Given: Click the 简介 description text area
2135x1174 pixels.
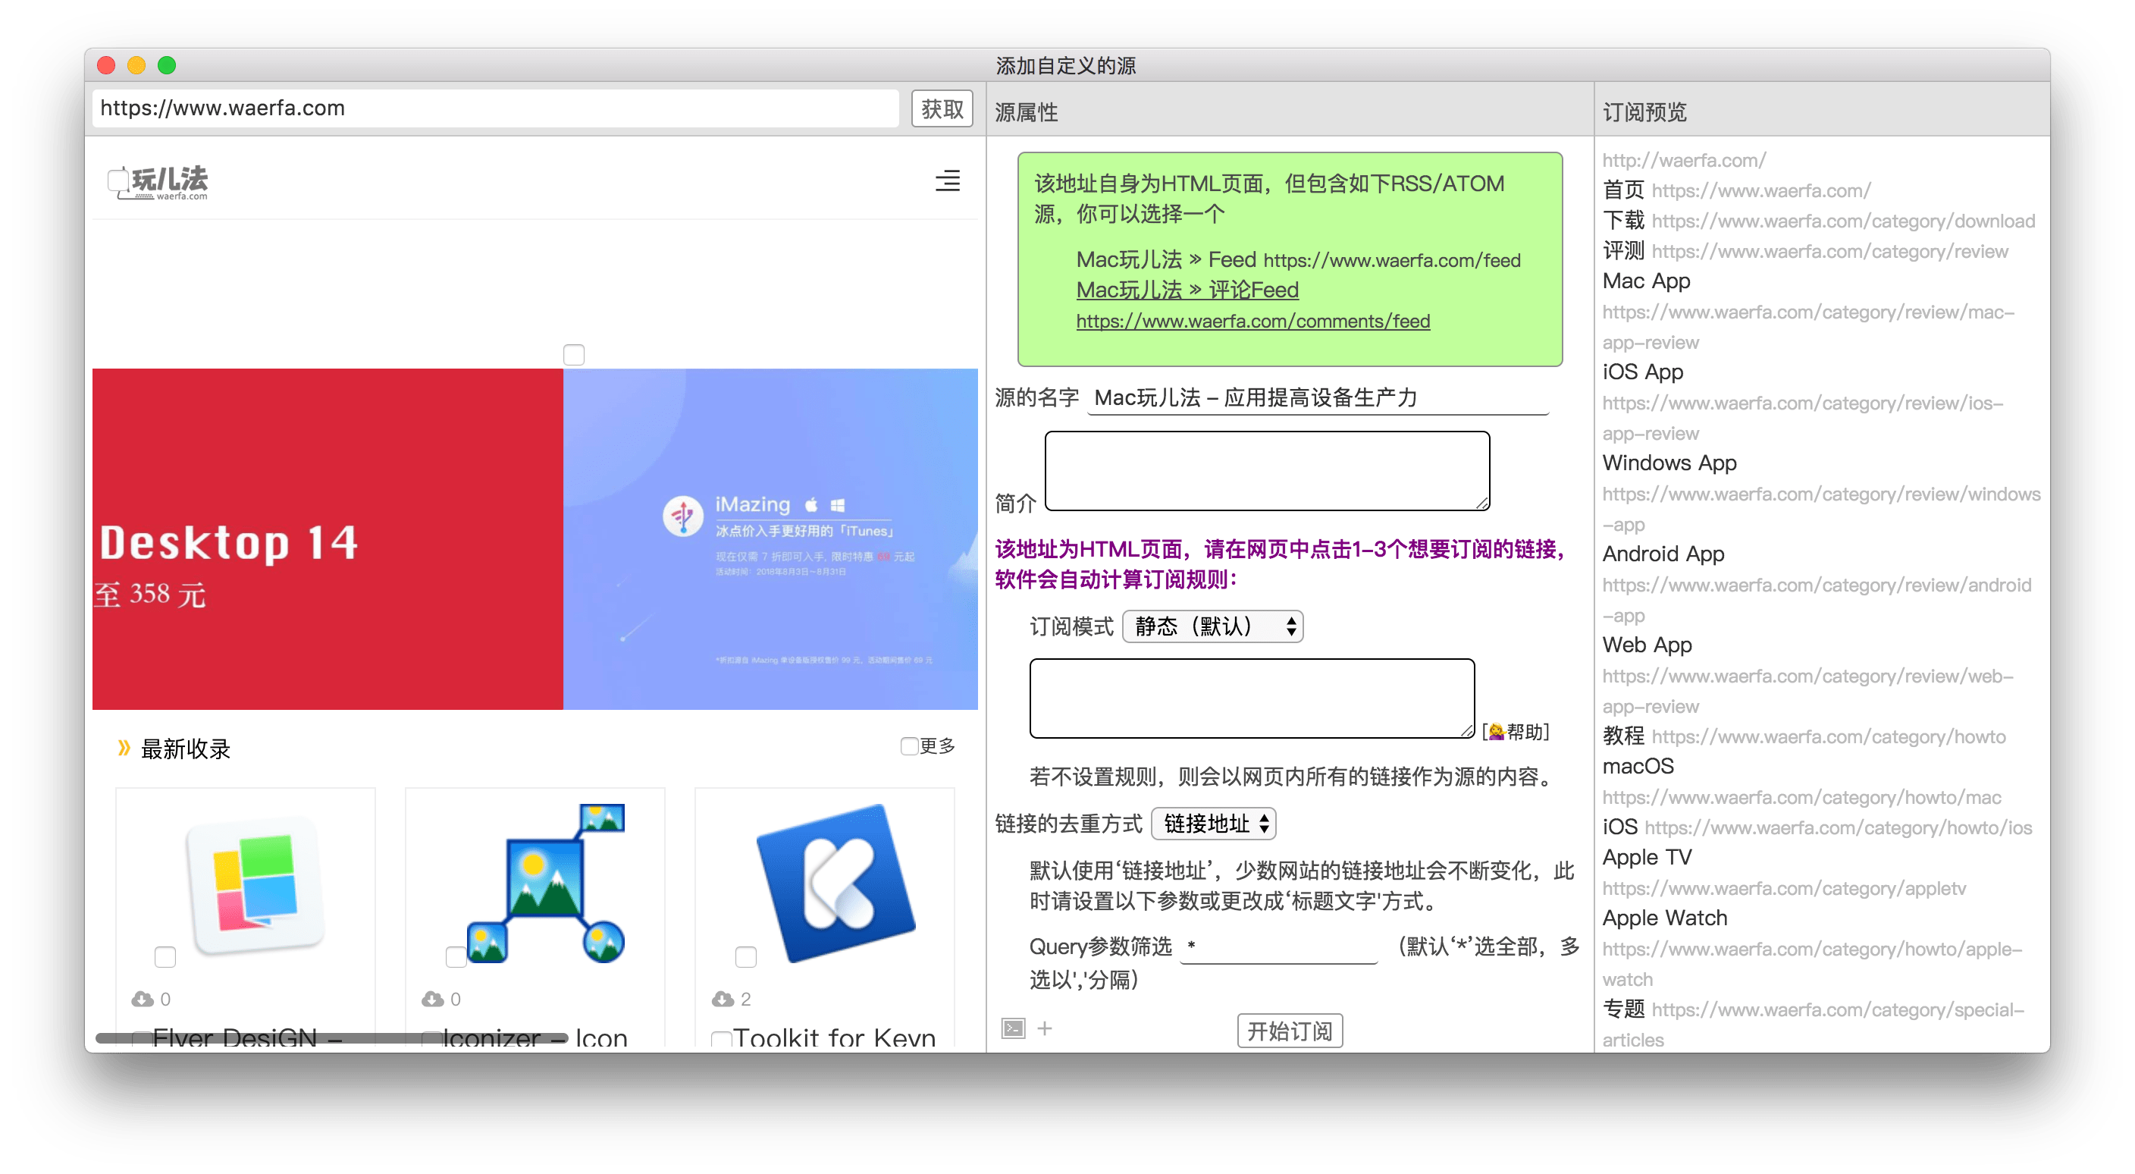Looking at the screenshot, I should [x=1266, y=470].
